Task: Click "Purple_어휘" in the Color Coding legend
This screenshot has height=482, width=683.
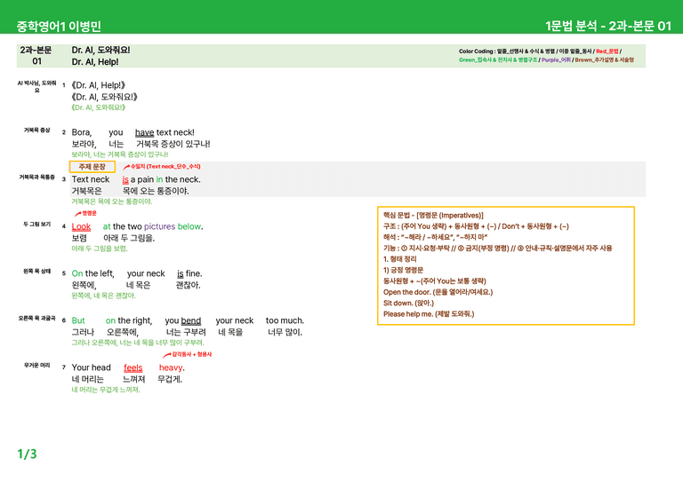Action: [x=556, y=60]
